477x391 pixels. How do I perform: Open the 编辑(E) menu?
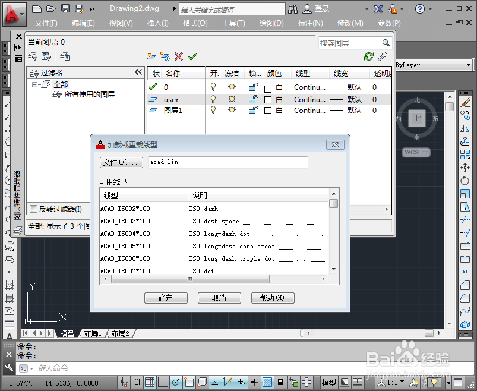(x=83, y=23)
